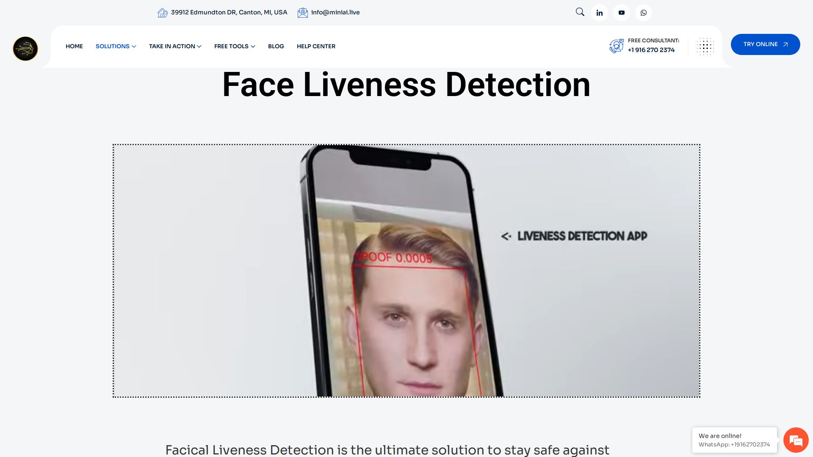Expand the Take In Action dropdown

(x=175, y=46)
